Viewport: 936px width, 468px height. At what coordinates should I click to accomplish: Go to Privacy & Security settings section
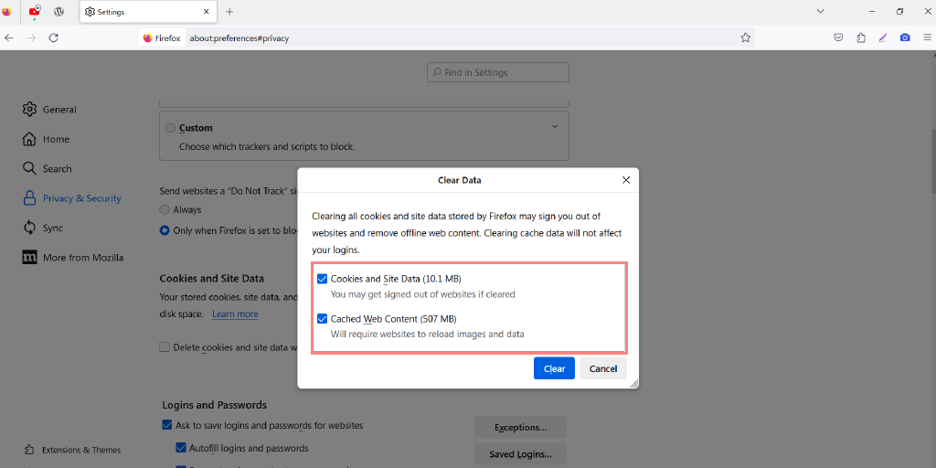81,198
